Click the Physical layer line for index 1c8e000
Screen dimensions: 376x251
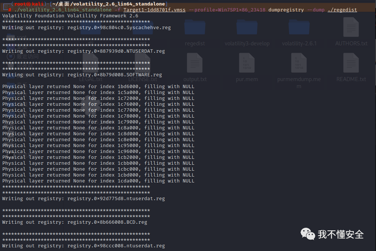point(98,140)
